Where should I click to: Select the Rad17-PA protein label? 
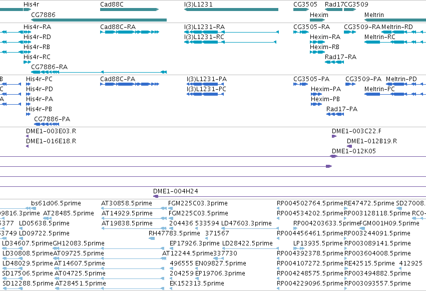[x=342, y=109]
